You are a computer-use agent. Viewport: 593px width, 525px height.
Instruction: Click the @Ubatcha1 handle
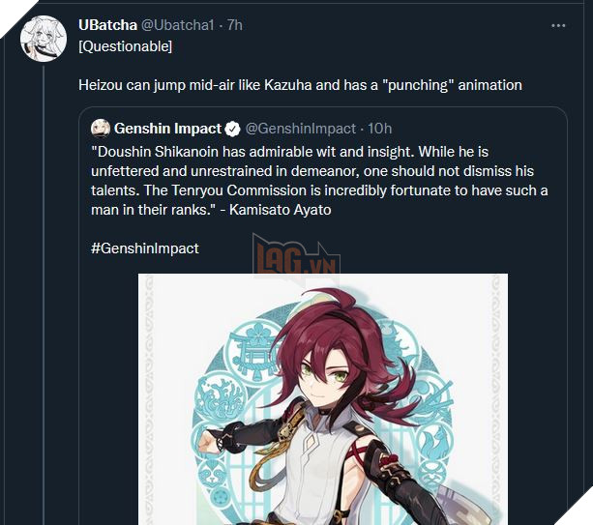(x=179, y=25)
